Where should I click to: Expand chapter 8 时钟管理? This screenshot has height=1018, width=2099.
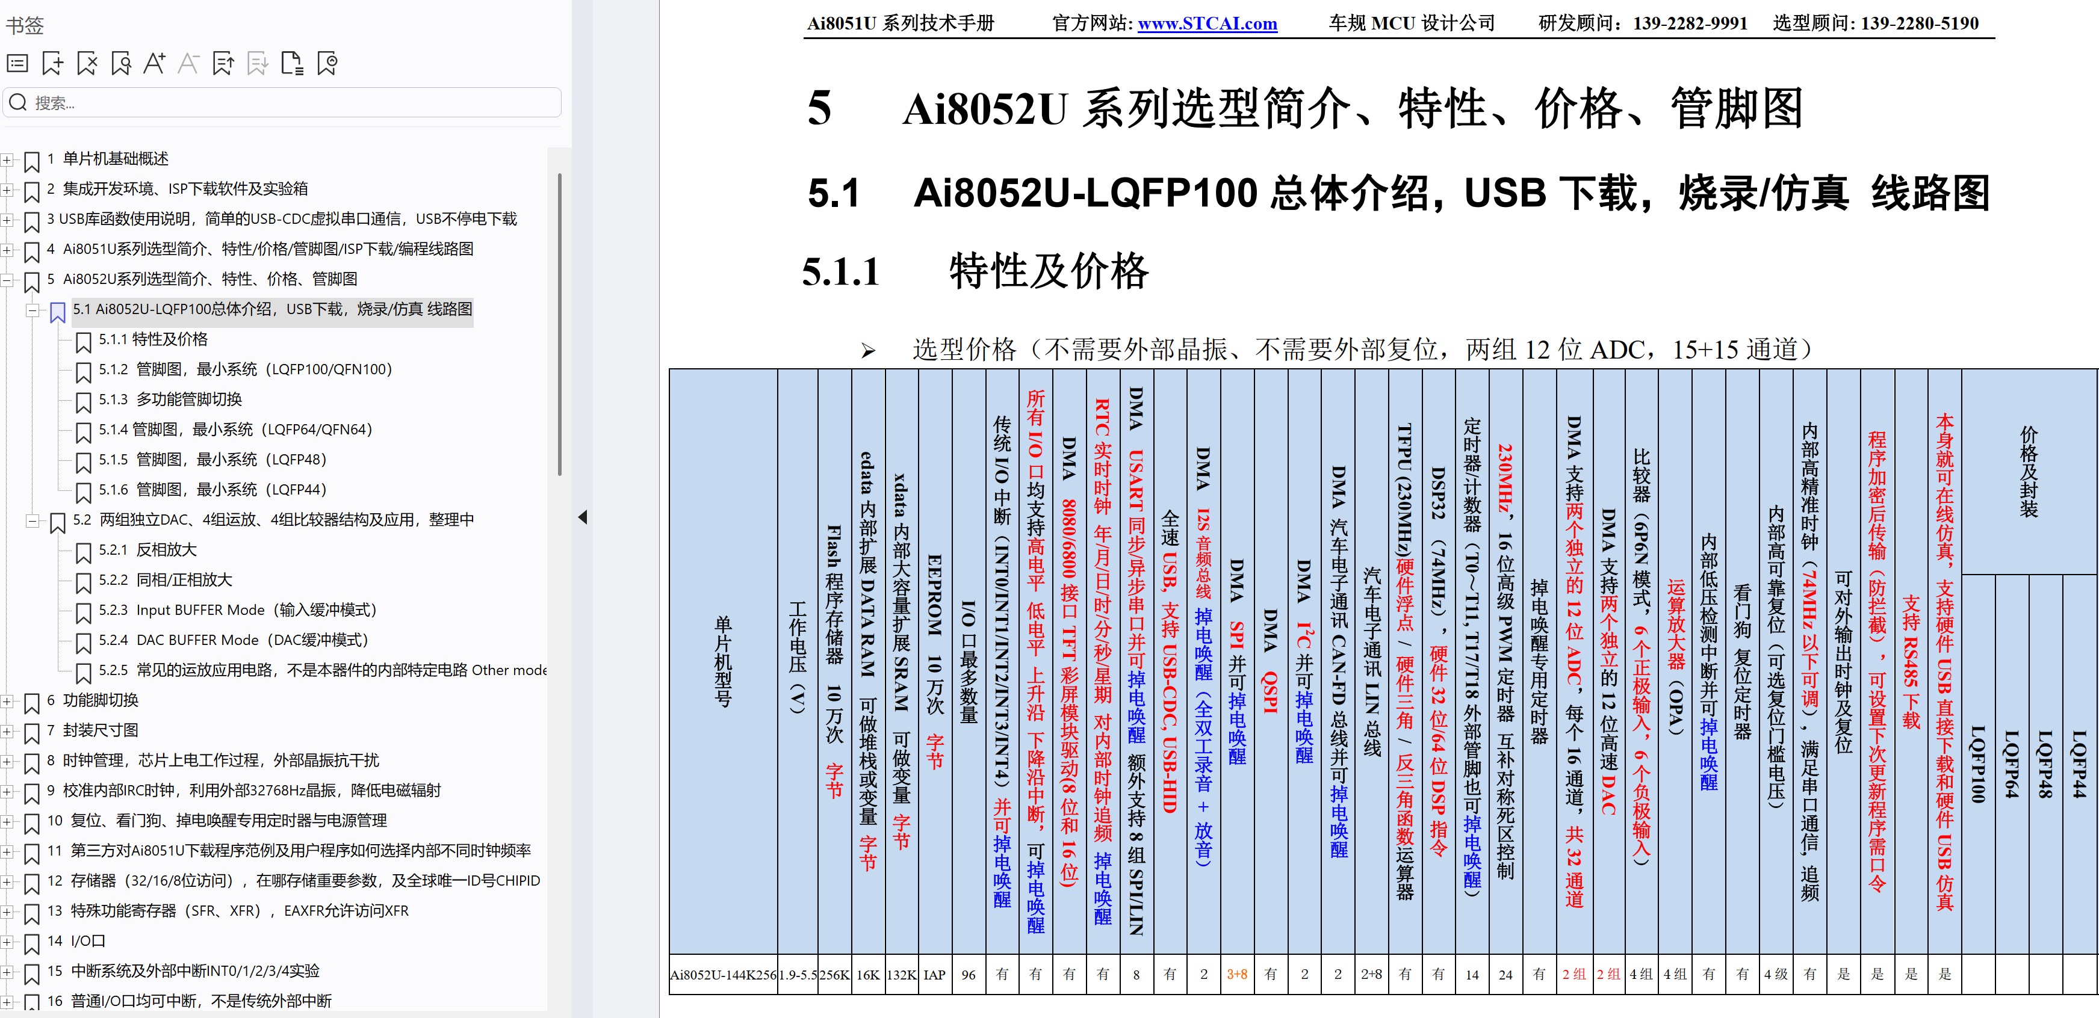(7, 762)
